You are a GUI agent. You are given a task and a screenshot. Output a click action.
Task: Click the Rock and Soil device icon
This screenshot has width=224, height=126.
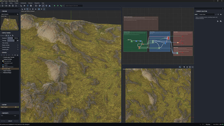[x=3, y=61]
